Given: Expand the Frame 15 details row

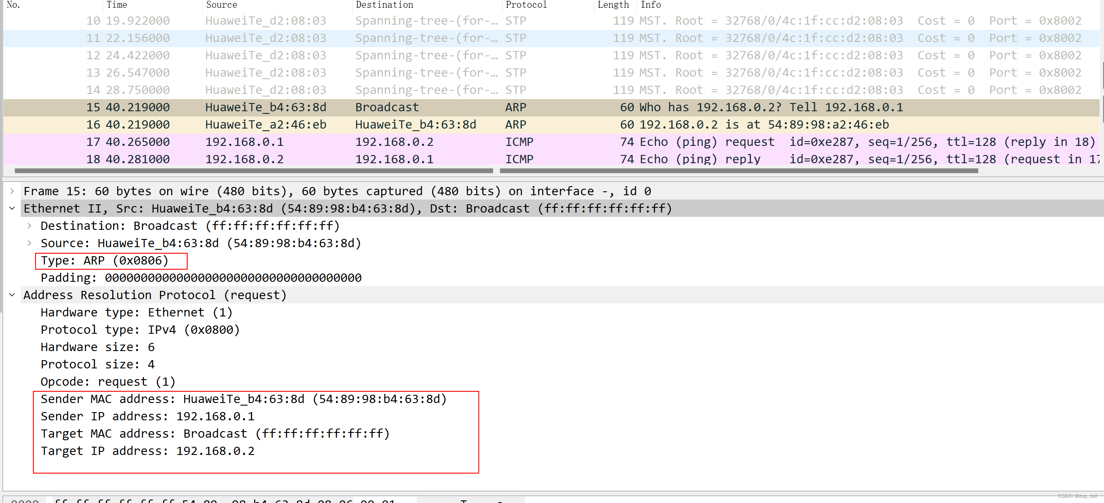Looking at the screenshot, I should click(12, 191).
